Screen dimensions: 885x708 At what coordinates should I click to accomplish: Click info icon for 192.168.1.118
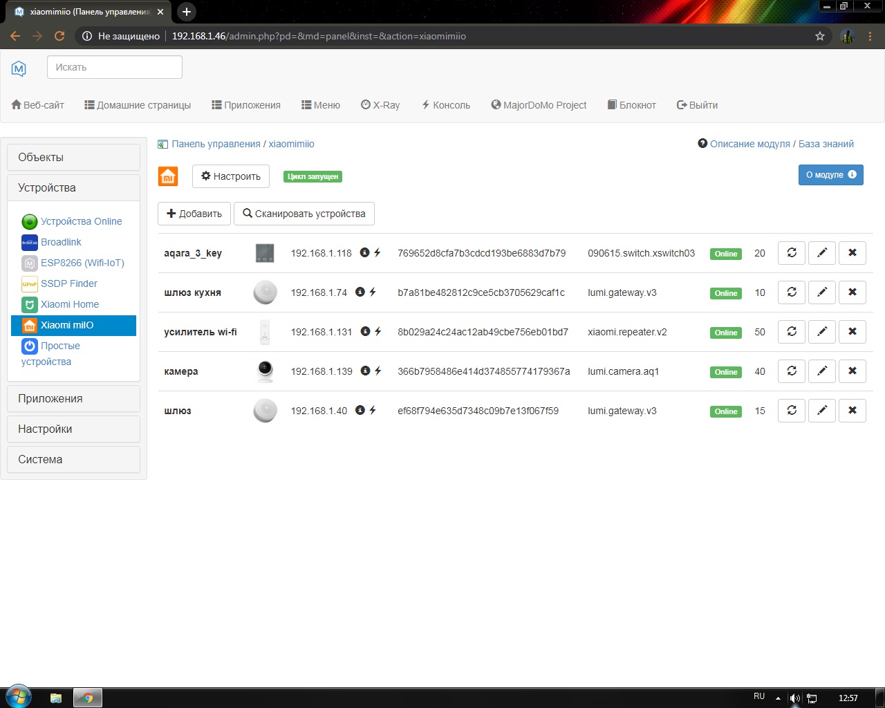click(365, 252)
